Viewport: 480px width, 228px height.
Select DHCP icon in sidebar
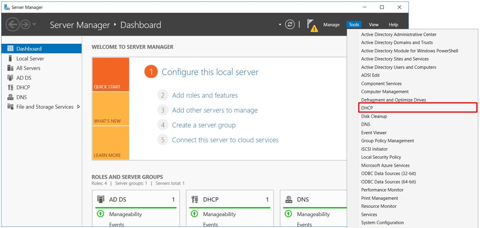10,87
